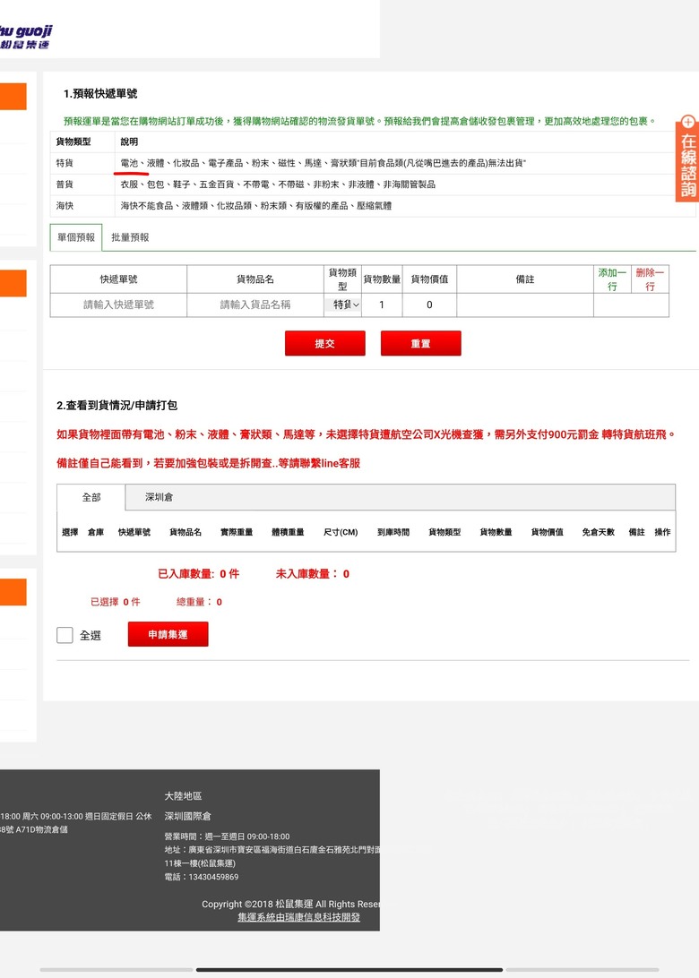This screenshot has height=978, width=699.
Task: Click the 海快 row label in the type table
Action: tap(65, 206)
